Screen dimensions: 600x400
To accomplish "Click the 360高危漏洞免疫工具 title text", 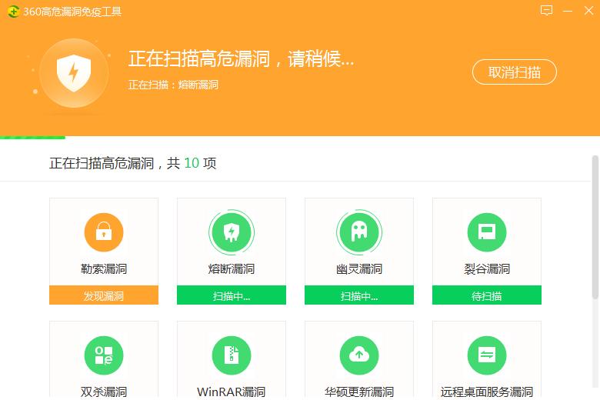I will tap(72, 12).
